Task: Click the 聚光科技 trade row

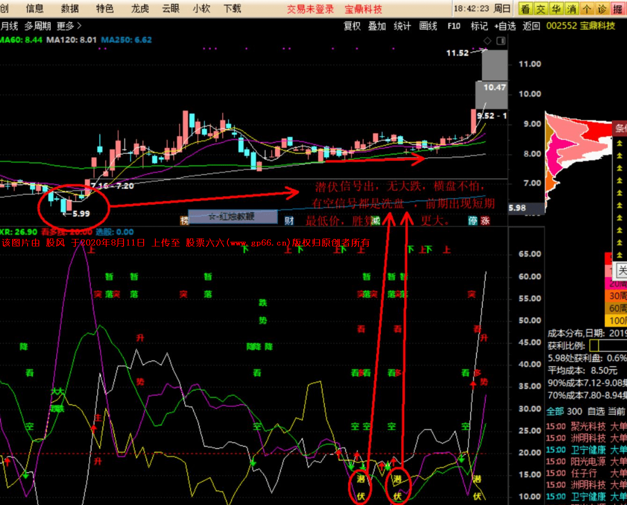Action: point(586,426)
